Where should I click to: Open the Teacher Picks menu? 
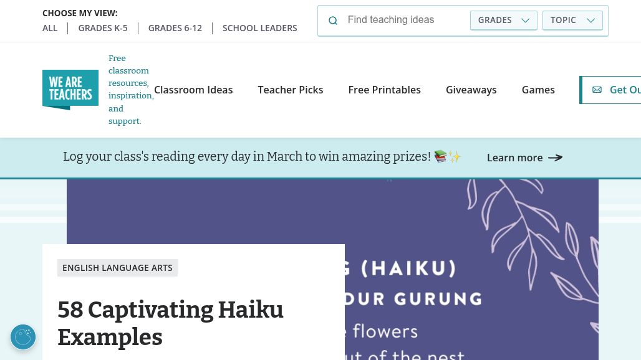(291, 90)
